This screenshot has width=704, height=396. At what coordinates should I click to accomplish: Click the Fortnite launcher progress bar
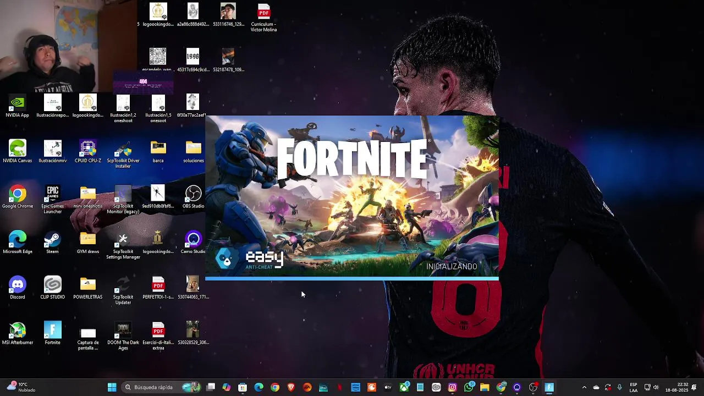(x=352, y=279)
